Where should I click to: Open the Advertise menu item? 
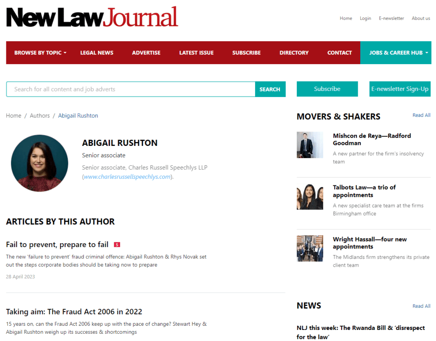click(146, 53)
